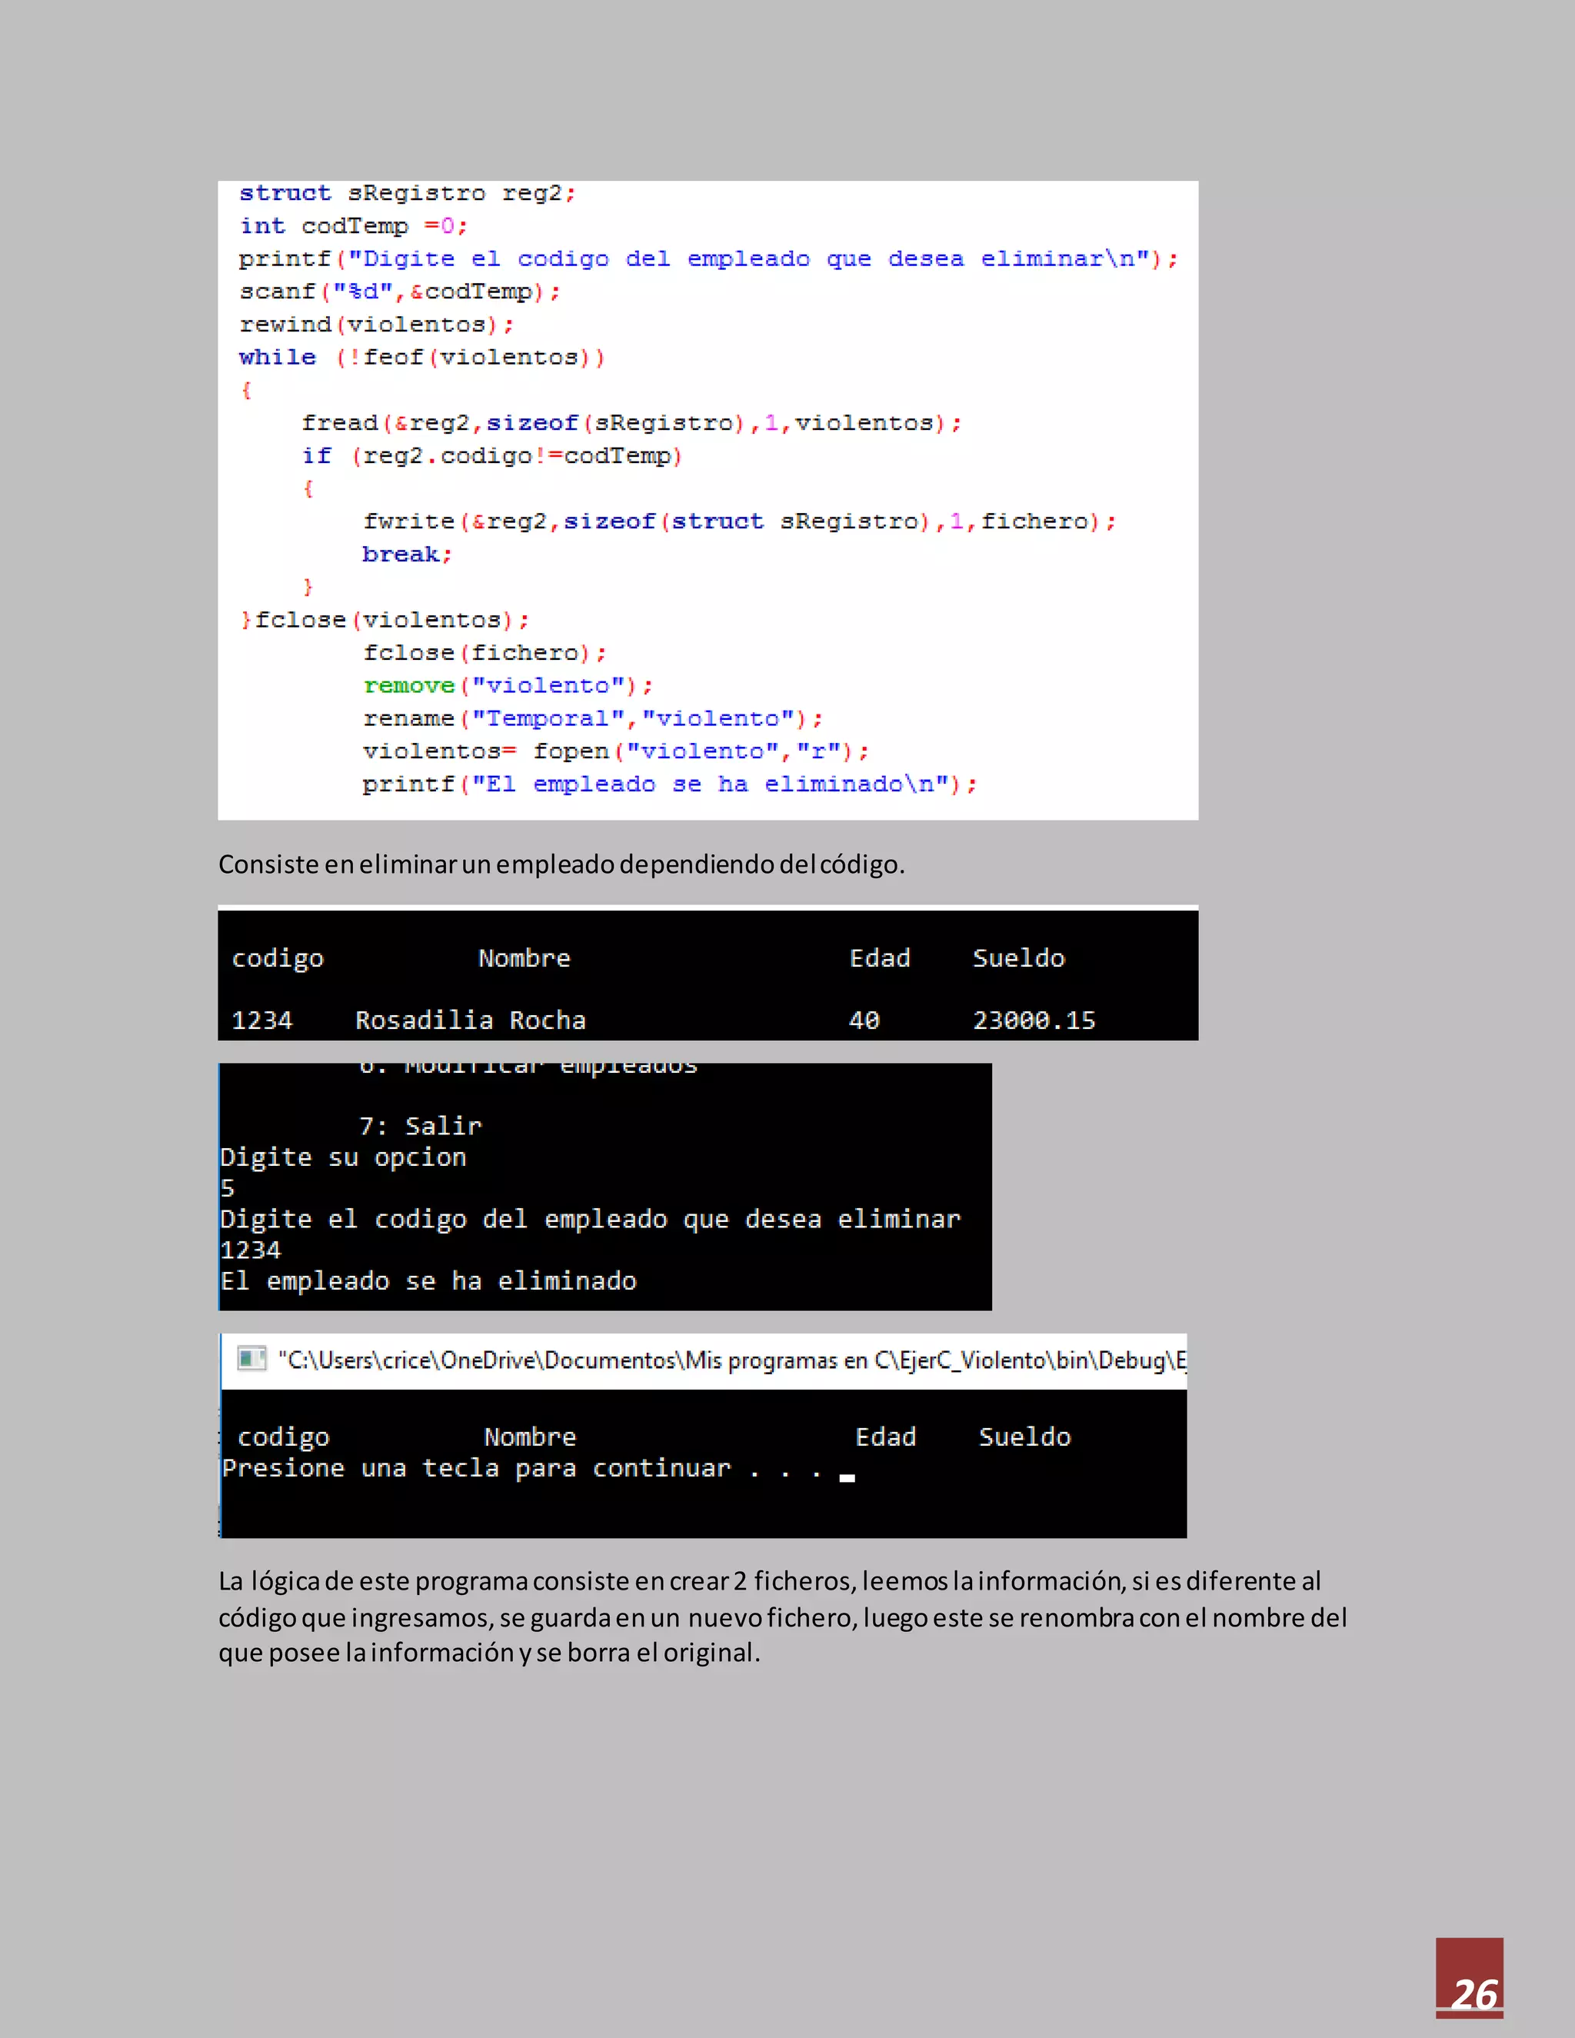Viewport: 1575px width, 2038px height.
Task: Click the '7: Salir' menu option
Action: (421, 1127)
